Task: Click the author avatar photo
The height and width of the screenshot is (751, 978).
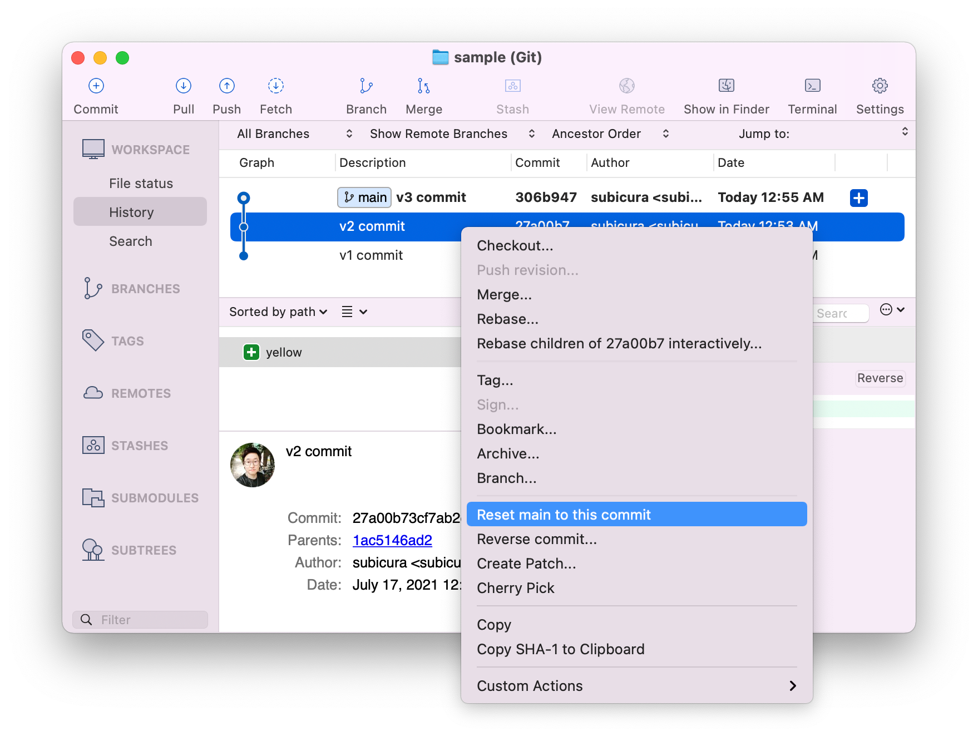Action: click(x=253, y=465)
